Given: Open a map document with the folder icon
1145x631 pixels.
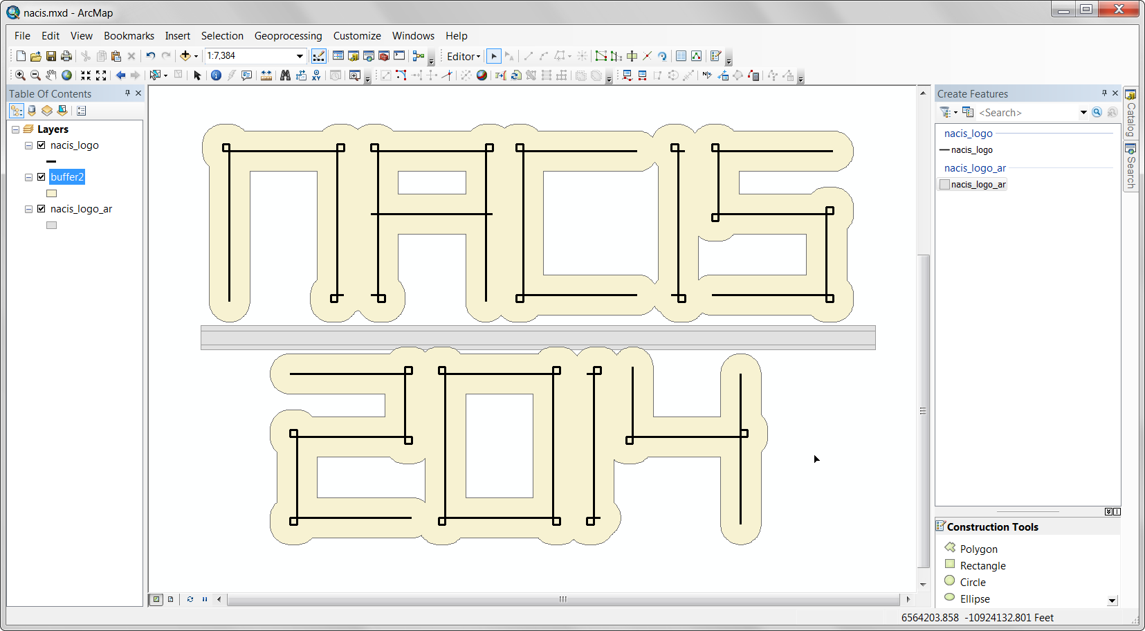Looking at the screenshot, I should (35, 56).
